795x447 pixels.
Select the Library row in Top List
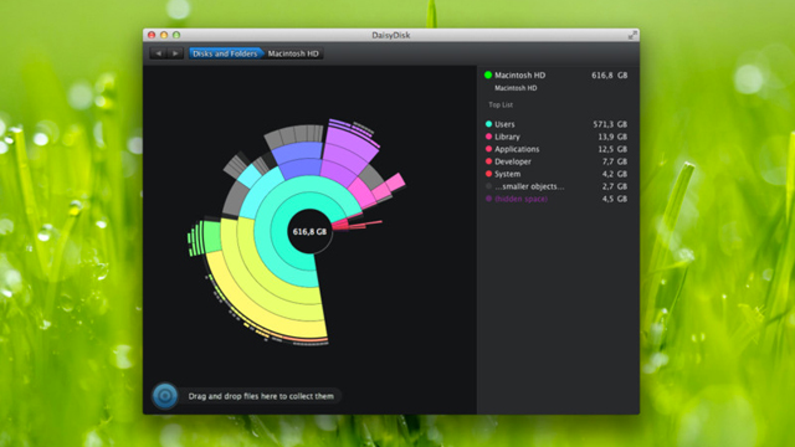556,137
